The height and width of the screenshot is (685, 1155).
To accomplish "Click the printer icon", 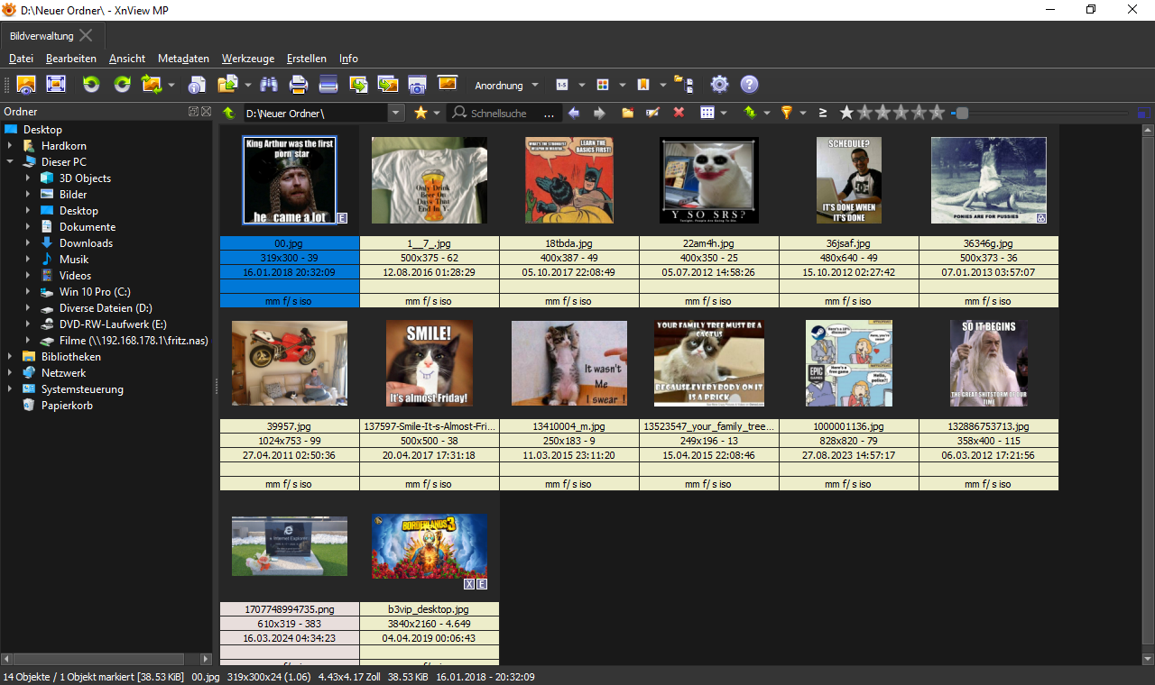I will [x=299, y=85].
